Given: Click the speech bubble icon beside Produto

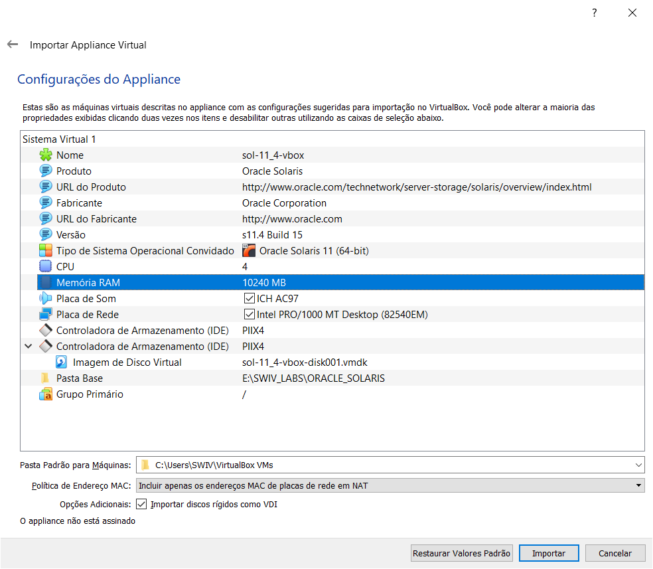Looking at the screenshot, I should pyautogui.click(x=45, y=171).
